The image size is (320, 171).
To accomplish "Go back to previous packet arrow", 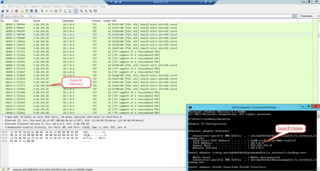I will coord(47,11).
